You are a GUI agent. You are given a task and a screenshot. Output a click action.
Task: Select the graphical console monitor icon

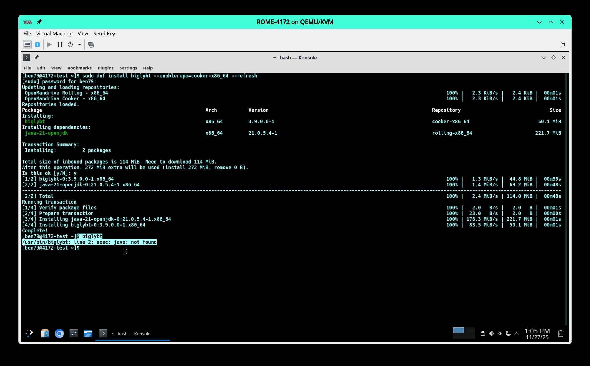27,45
